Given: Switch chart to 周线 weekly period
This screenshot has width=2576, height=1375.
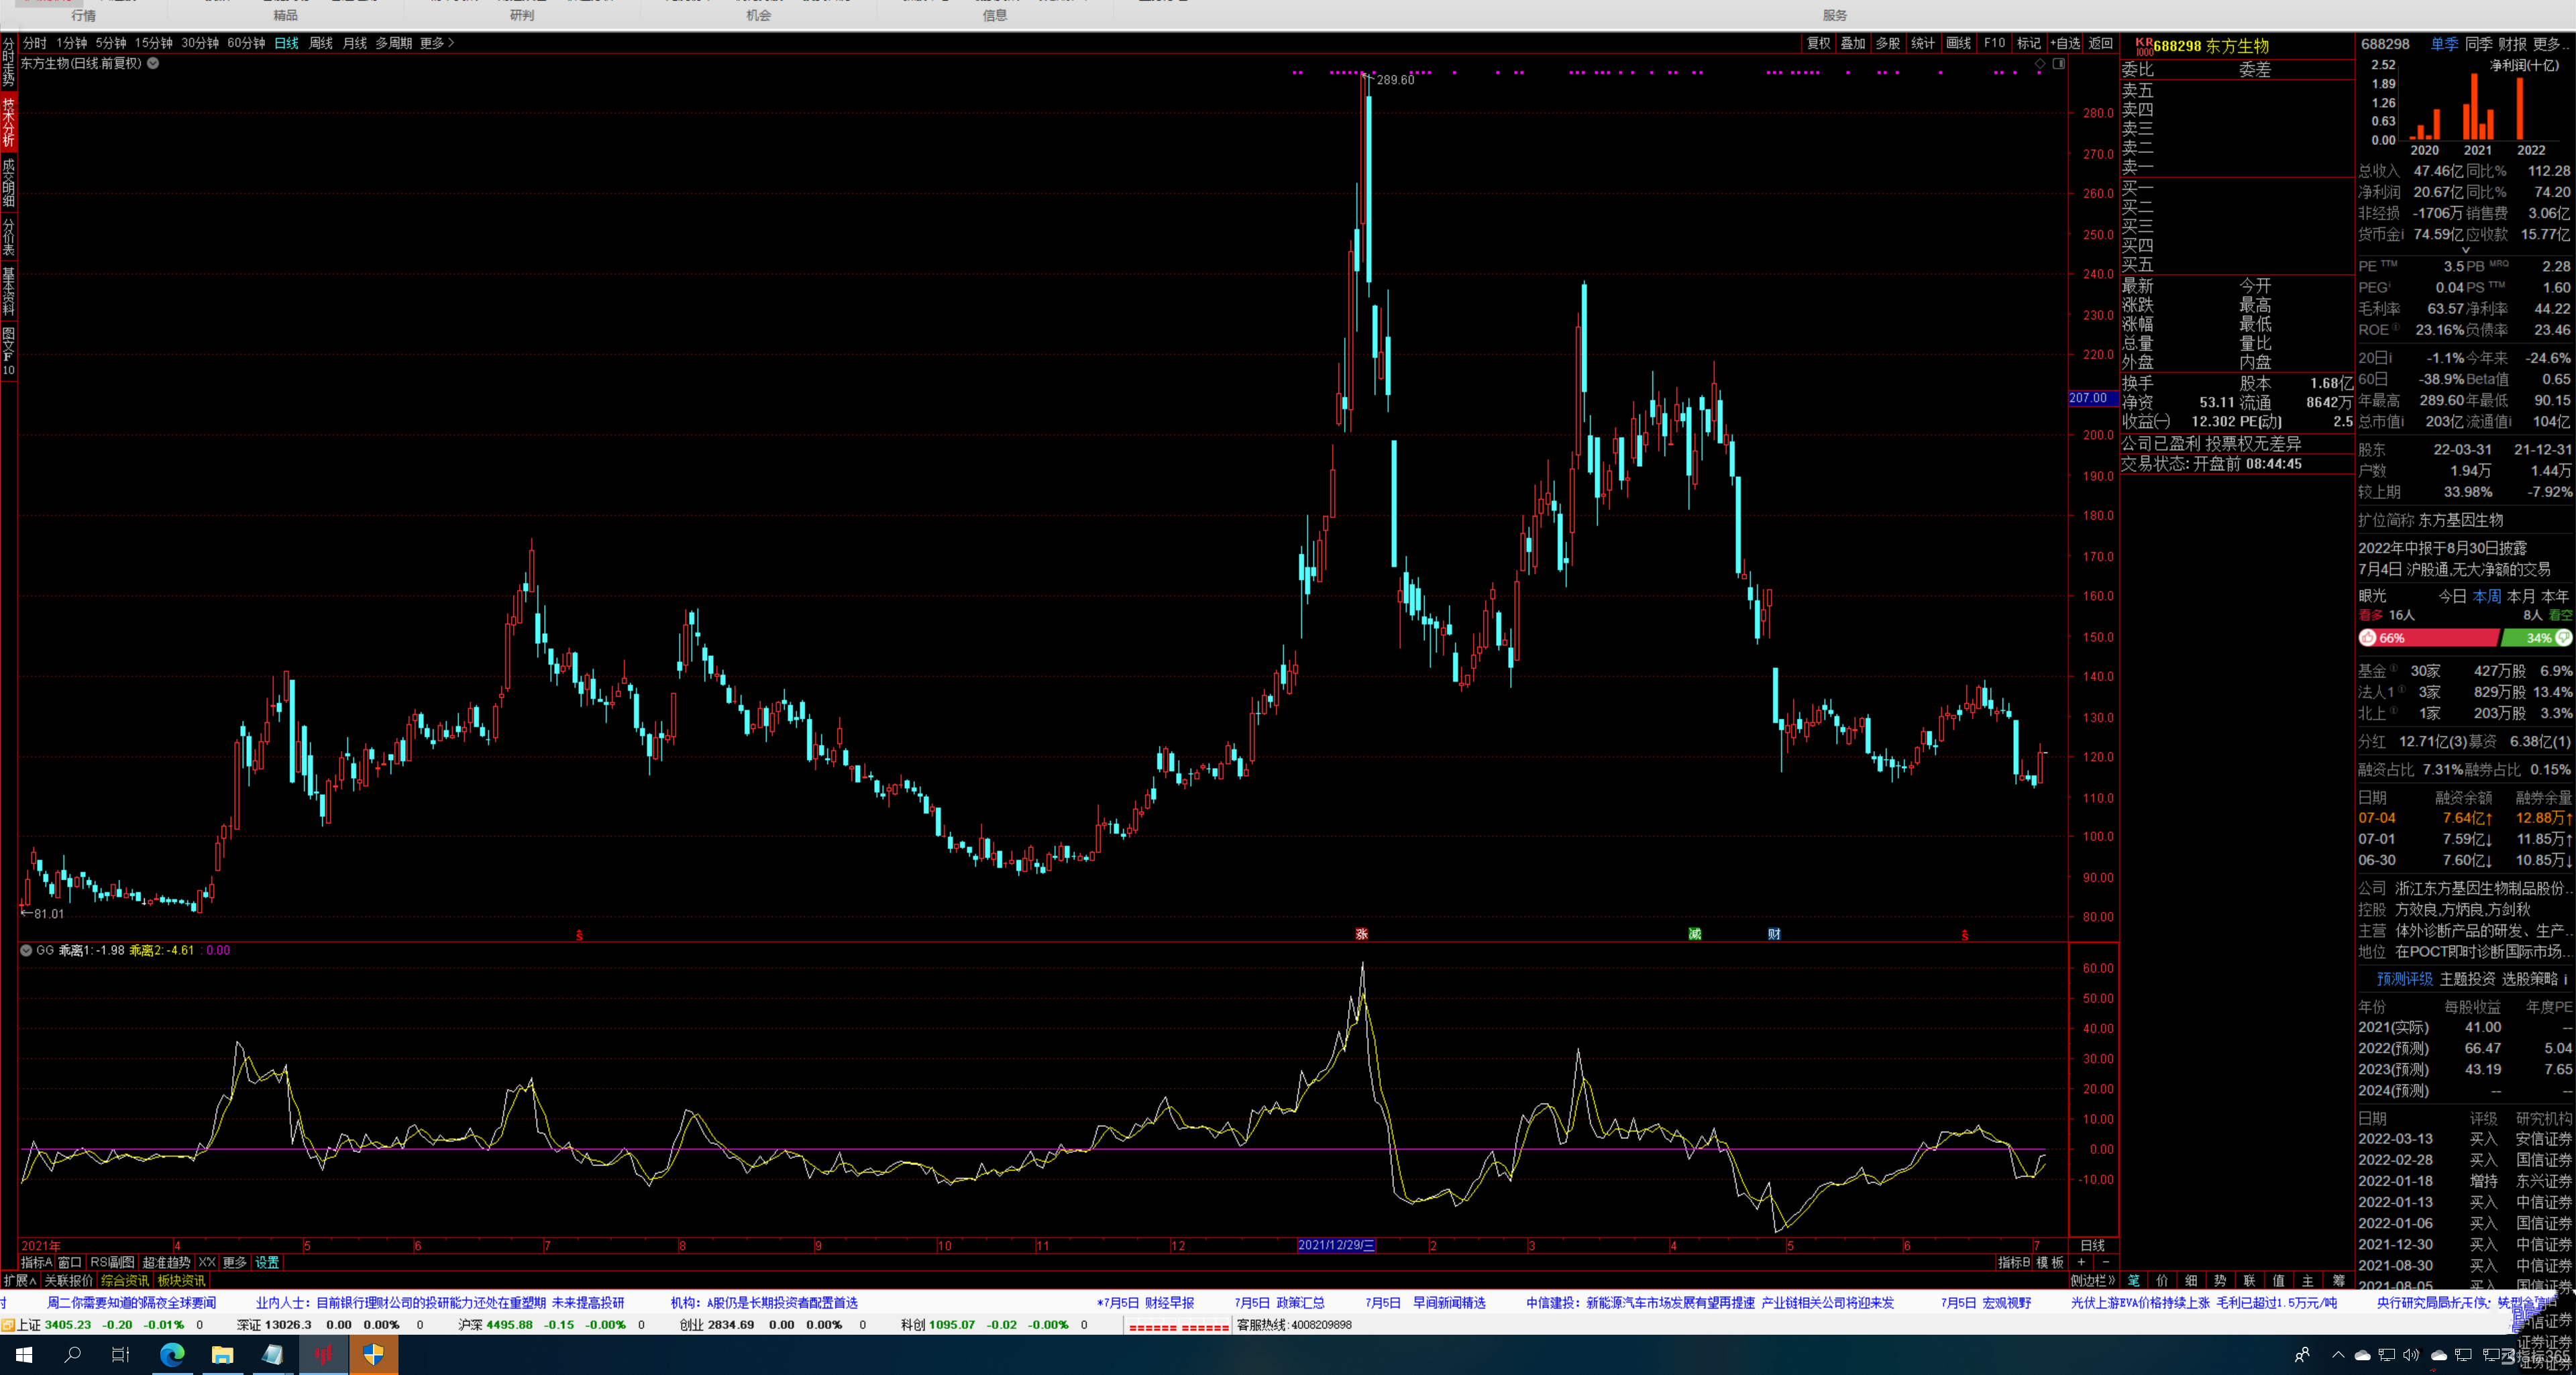Looking at the screenshot, I should tap(321, 43).
